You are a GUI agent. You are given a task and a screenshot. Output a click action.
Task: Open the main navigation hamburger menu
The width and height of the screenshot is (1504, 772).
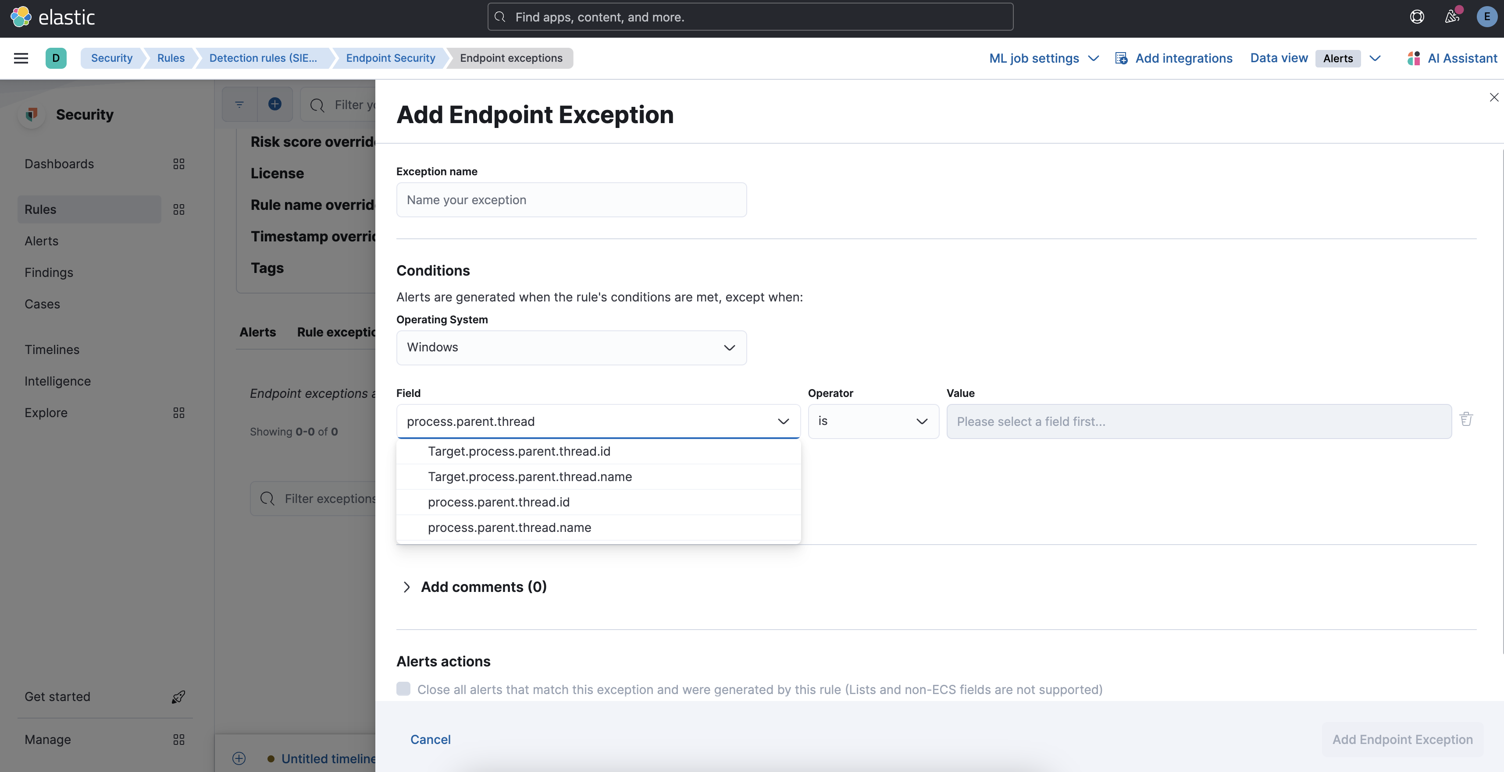(21, 58)
